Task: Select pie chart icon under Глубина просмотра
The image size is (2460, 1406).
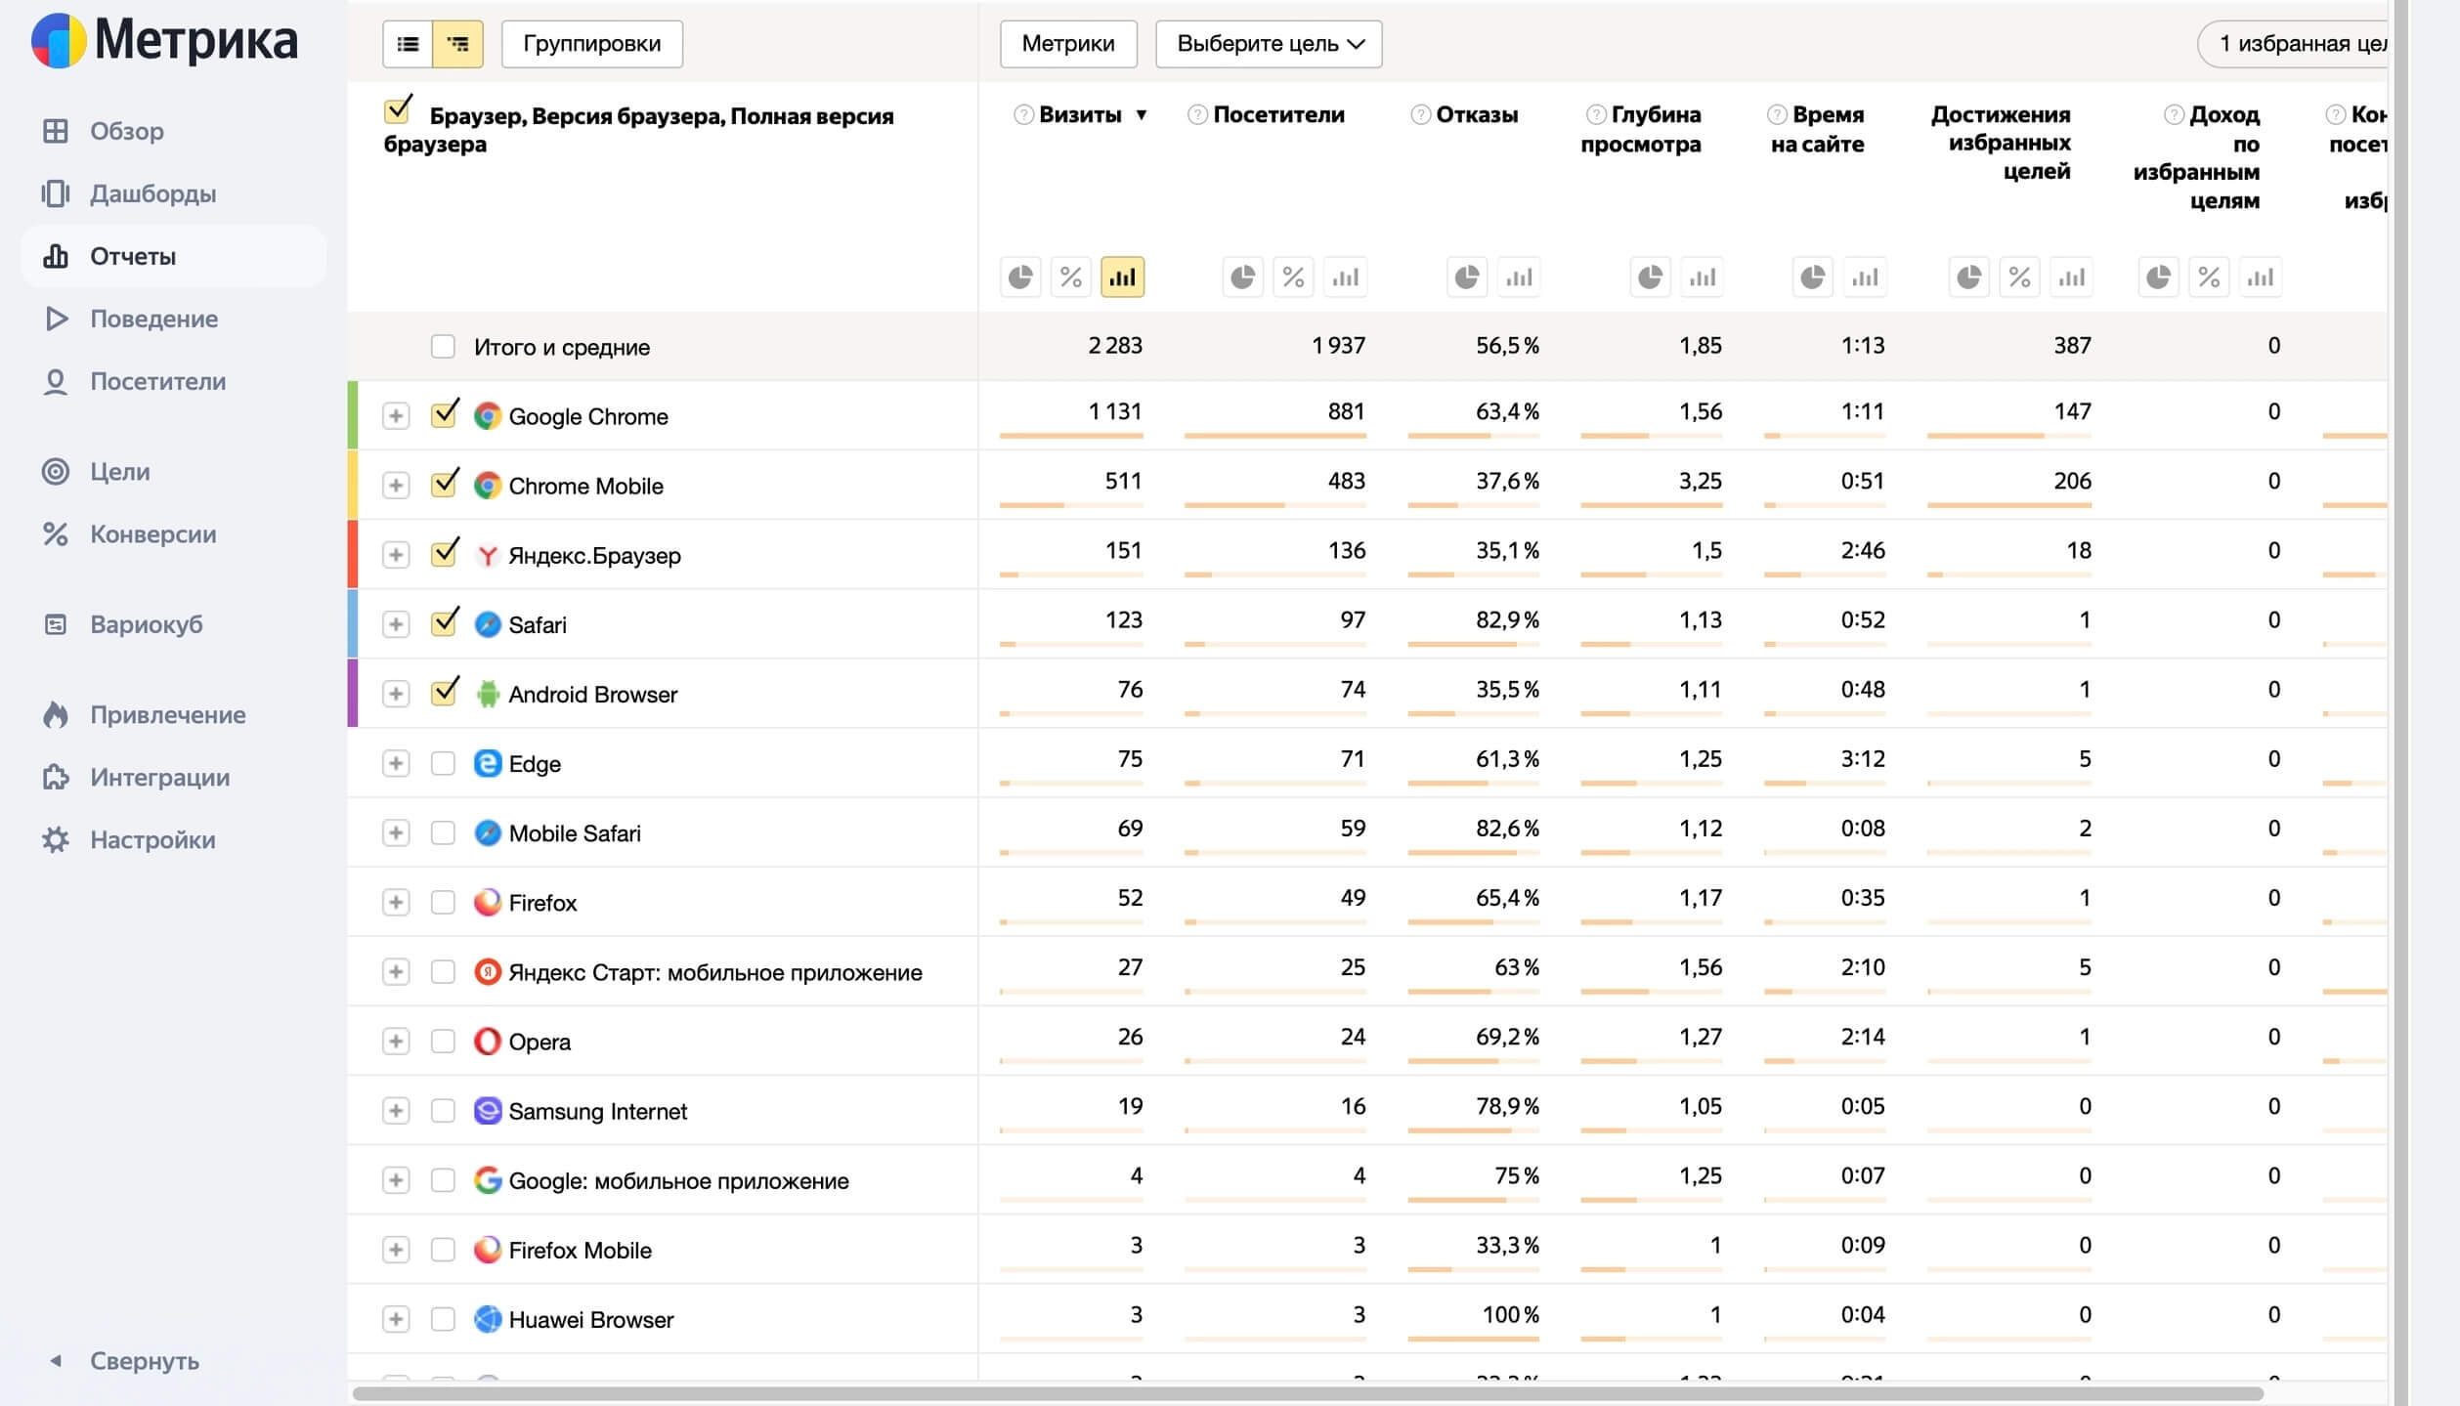Action: (x=1650, y=277)
